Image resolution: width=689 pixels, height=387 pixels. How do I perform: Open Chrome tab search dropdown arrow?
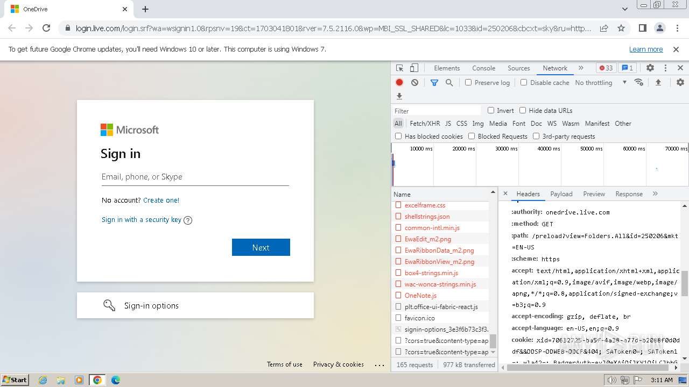pyautogui.click(x=625, y=9)
